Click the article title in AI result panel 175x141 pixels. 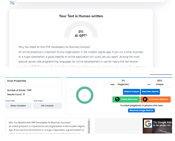coord(55,47)
